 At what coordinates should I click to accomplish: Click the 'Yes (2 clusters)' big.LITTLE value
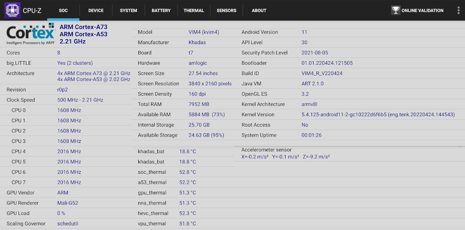(x=75, y=63)
